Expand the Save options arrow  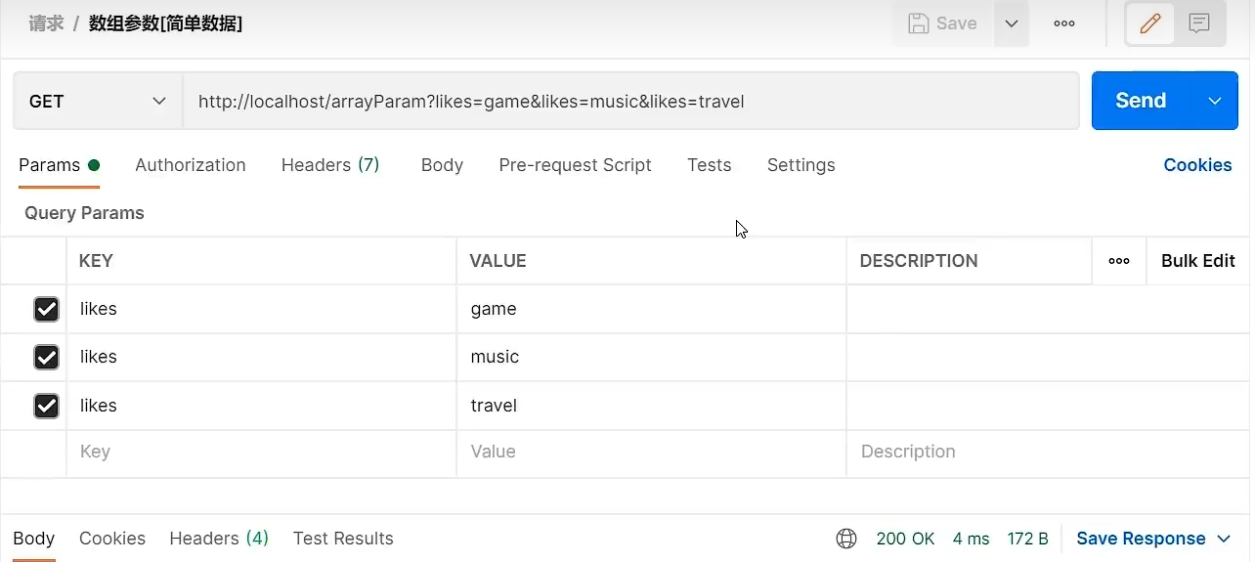[x=1012, y=24]
